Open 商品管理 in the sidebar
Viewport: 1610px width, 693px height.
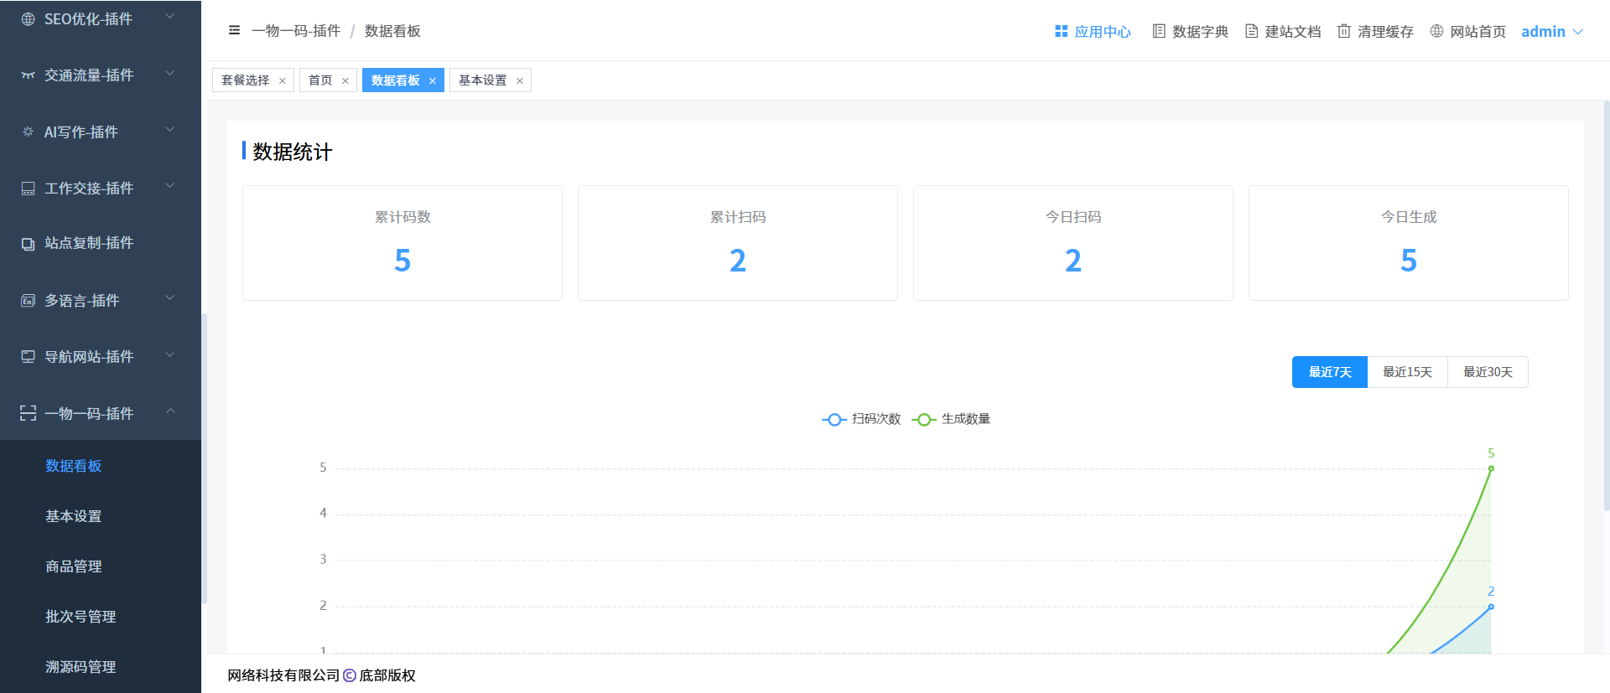74,566
